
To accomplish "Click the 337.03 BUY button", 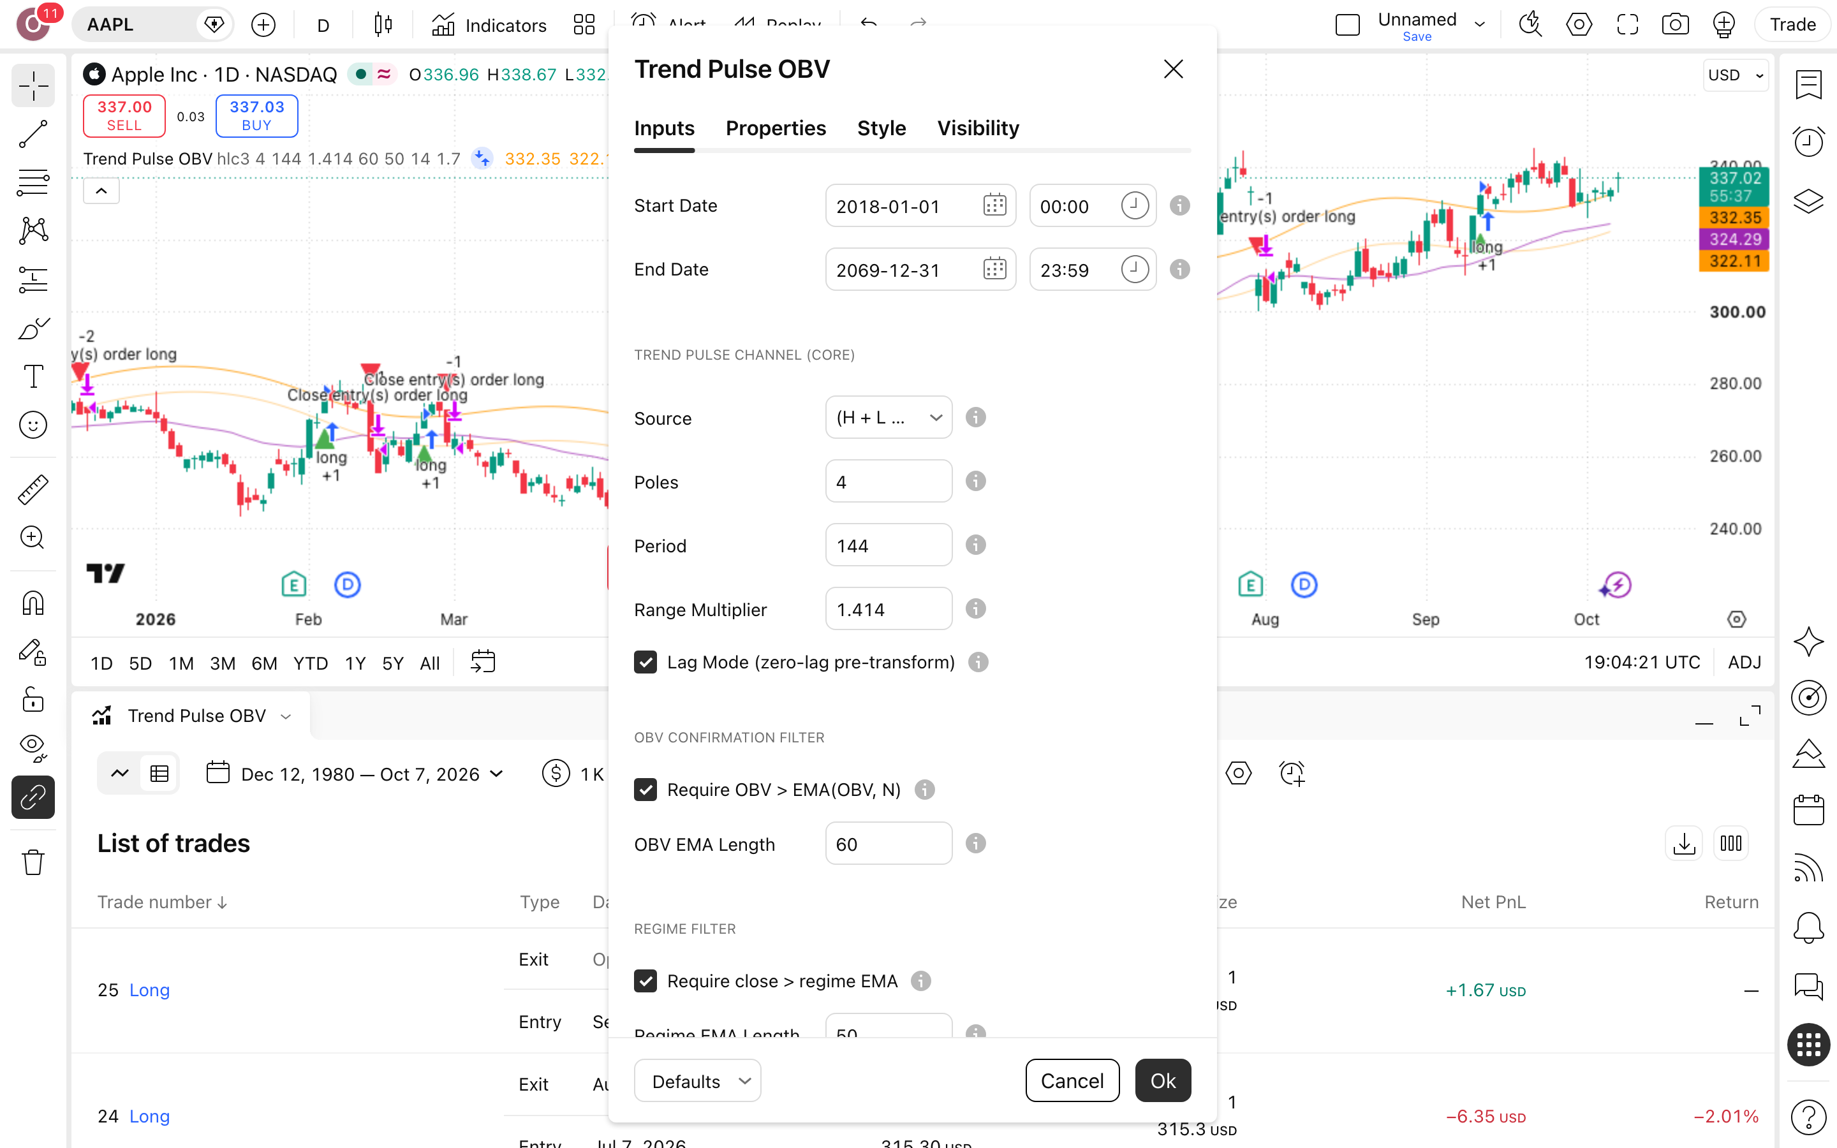I will [256, 116].
